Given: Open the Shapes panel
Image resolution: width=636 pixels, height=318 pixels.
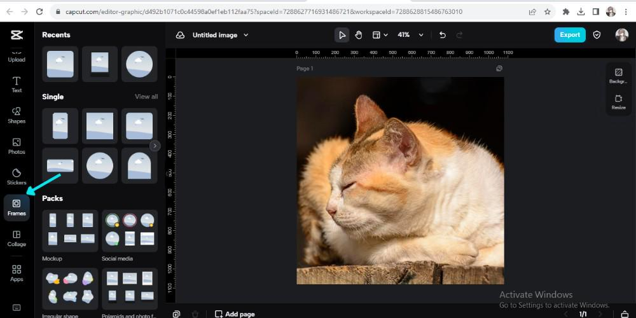Looking at the screenshot, I should click(17, 114).
